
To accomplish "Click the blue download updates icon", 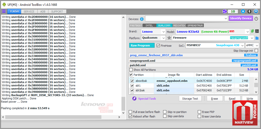I will coord(243,11).
